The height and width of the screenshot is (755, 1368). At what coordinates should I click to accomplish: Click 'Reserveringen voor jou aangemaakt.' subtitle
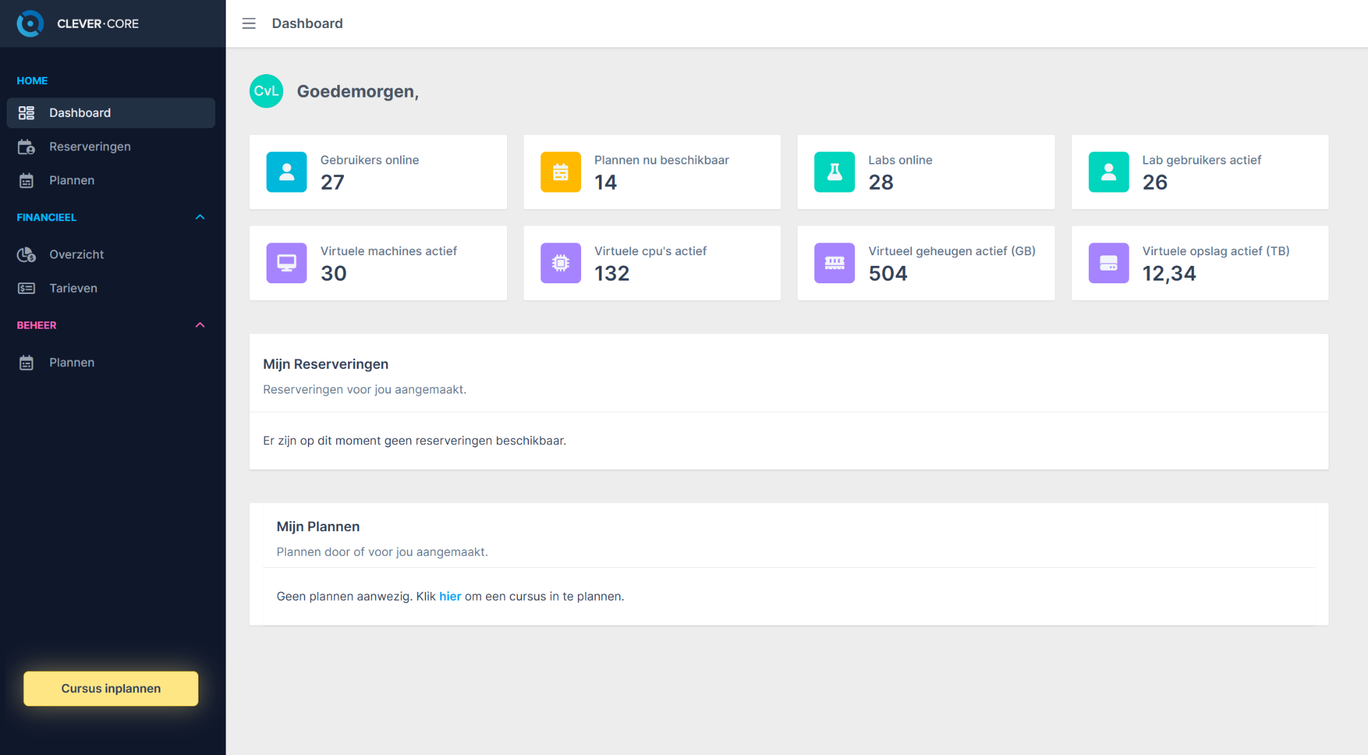[365, 390]
